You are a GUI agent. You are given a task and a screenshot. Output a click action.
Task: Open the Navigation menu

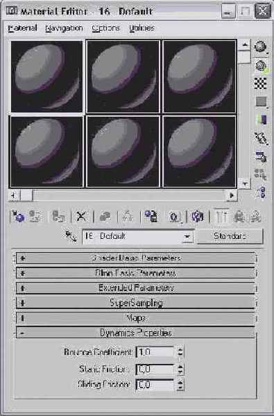point(64,28)
